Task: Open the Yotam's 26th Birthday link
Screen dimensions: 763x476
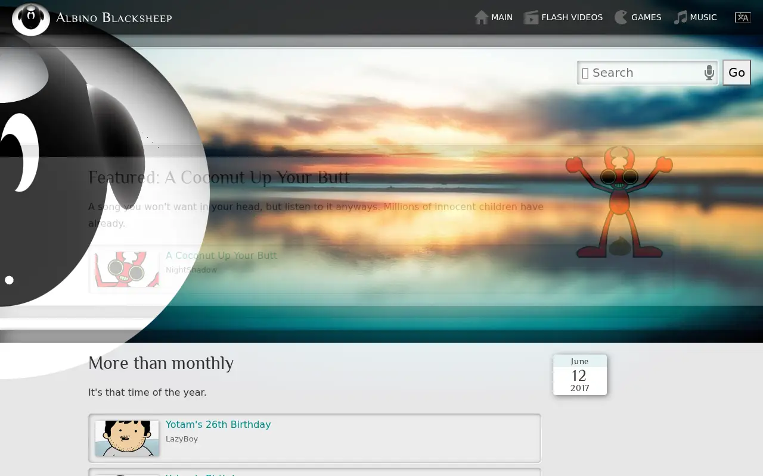Action: click(x=218, y=425)
